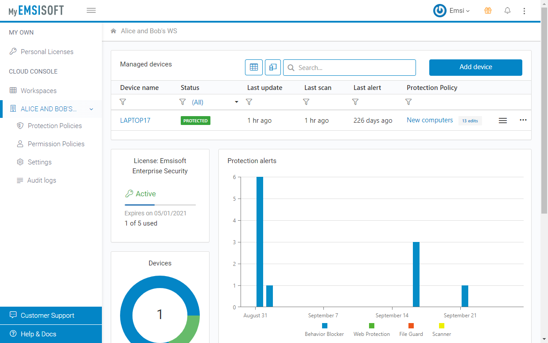The height and width of the screenshot is (343, 548).
Task: Sort by Last alert column header
Action: click(367, 88)
